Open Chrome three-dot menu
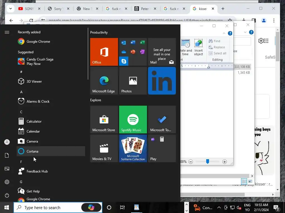Screen dimensions: 285x213 click(x=274, y=21)
